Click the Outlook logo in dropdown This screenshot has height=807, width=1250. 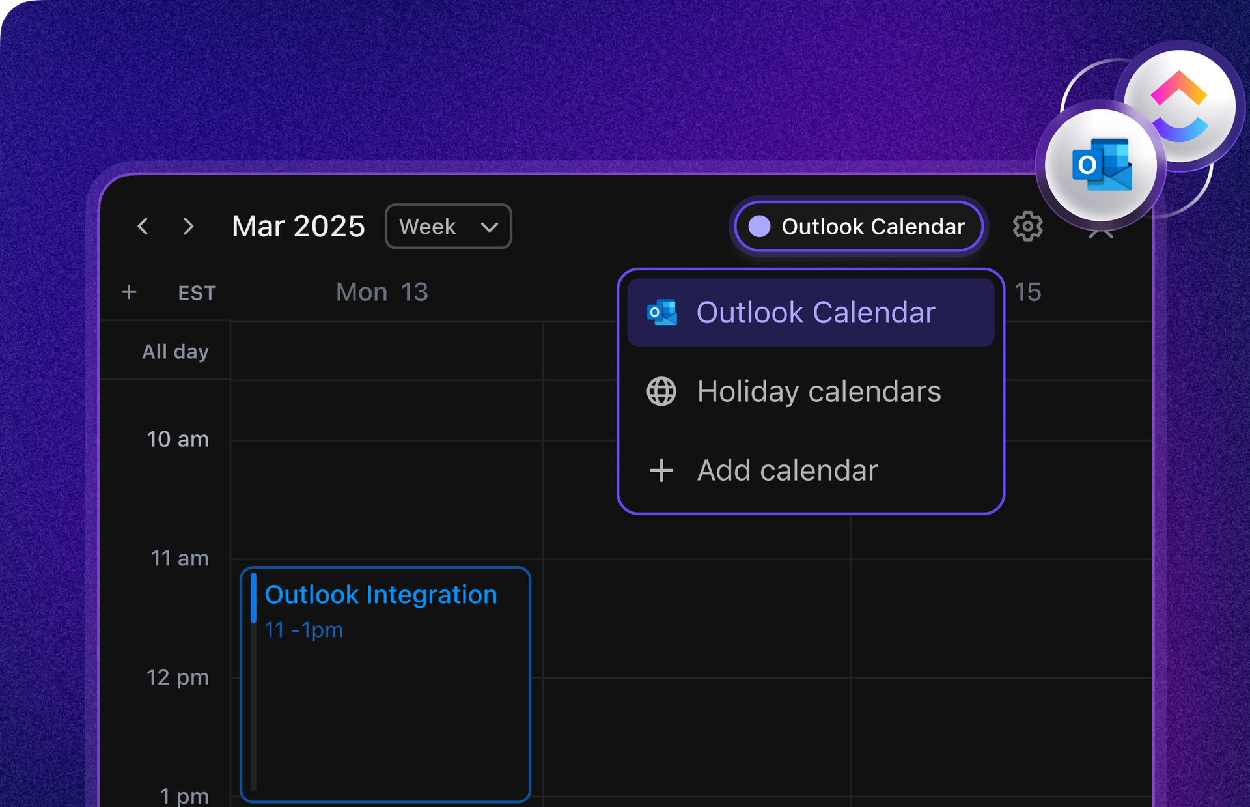pos(661,313)
